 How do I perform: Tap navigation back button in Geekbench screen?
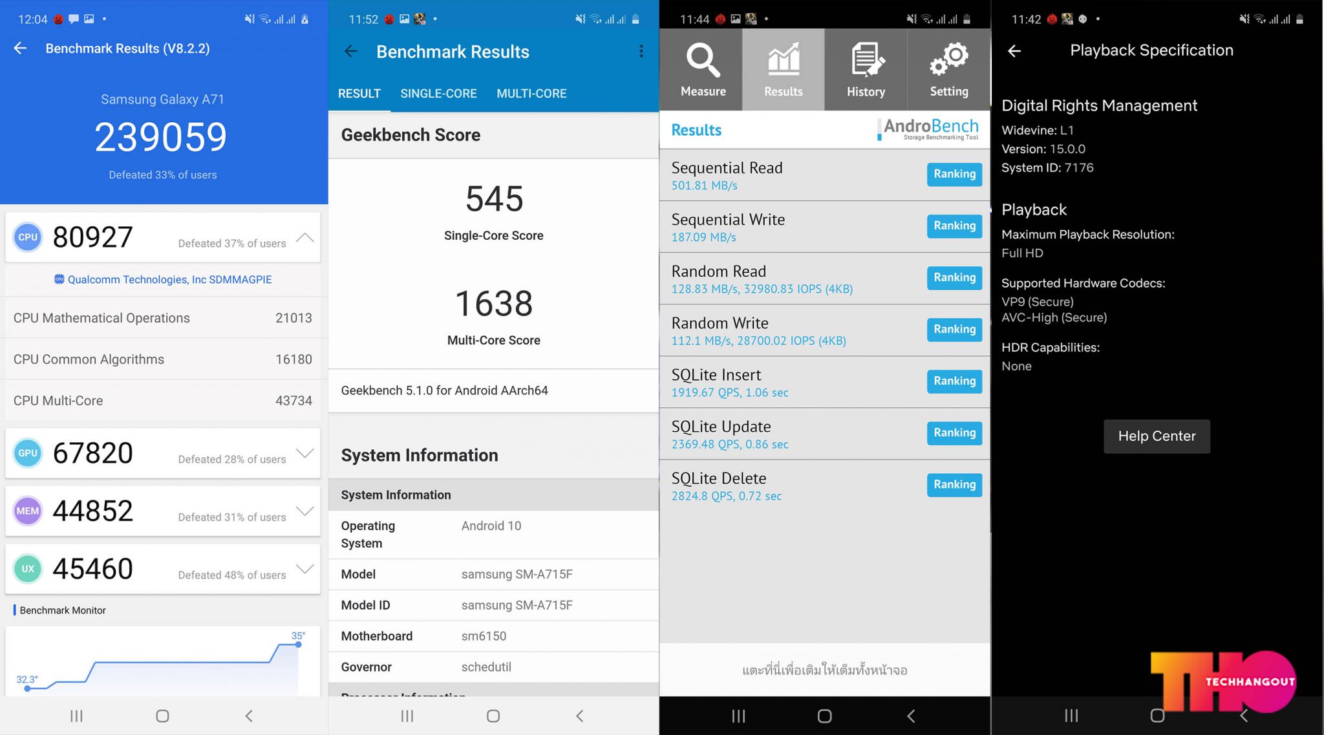580,716
